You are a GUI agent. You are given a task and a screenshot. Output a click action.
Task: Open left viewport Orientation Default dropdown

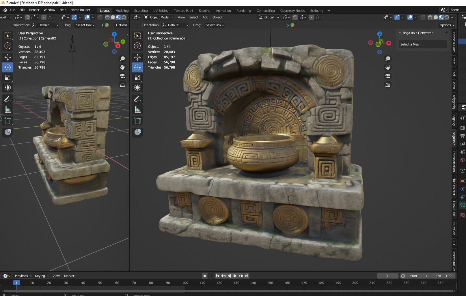46,25
